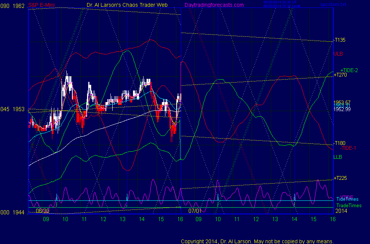Select the 045 1953 price axis label

pos(12,109)
